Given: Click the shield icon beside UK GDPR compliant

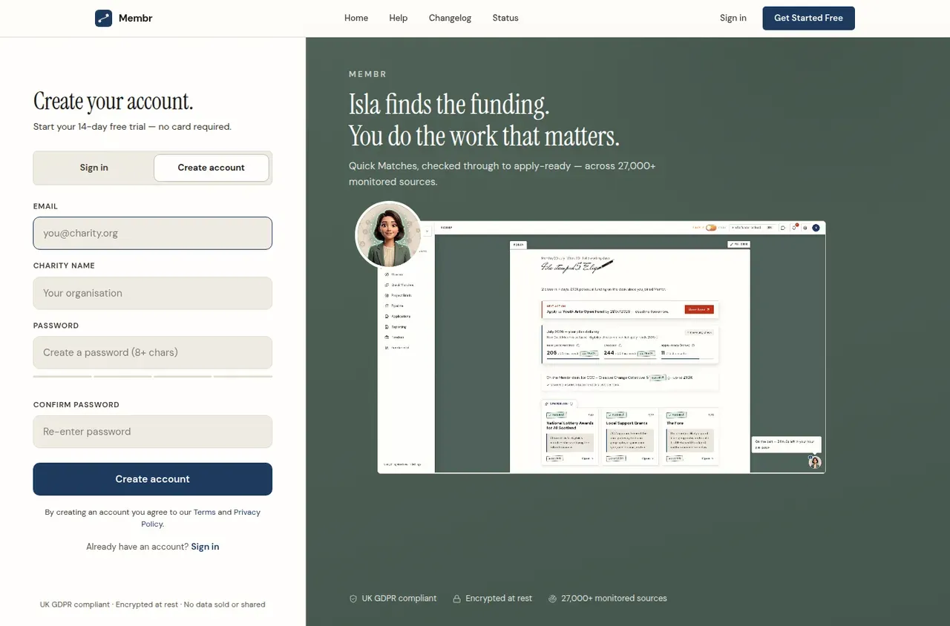Looking at the screenshot, I should click(x=353, y=599).
